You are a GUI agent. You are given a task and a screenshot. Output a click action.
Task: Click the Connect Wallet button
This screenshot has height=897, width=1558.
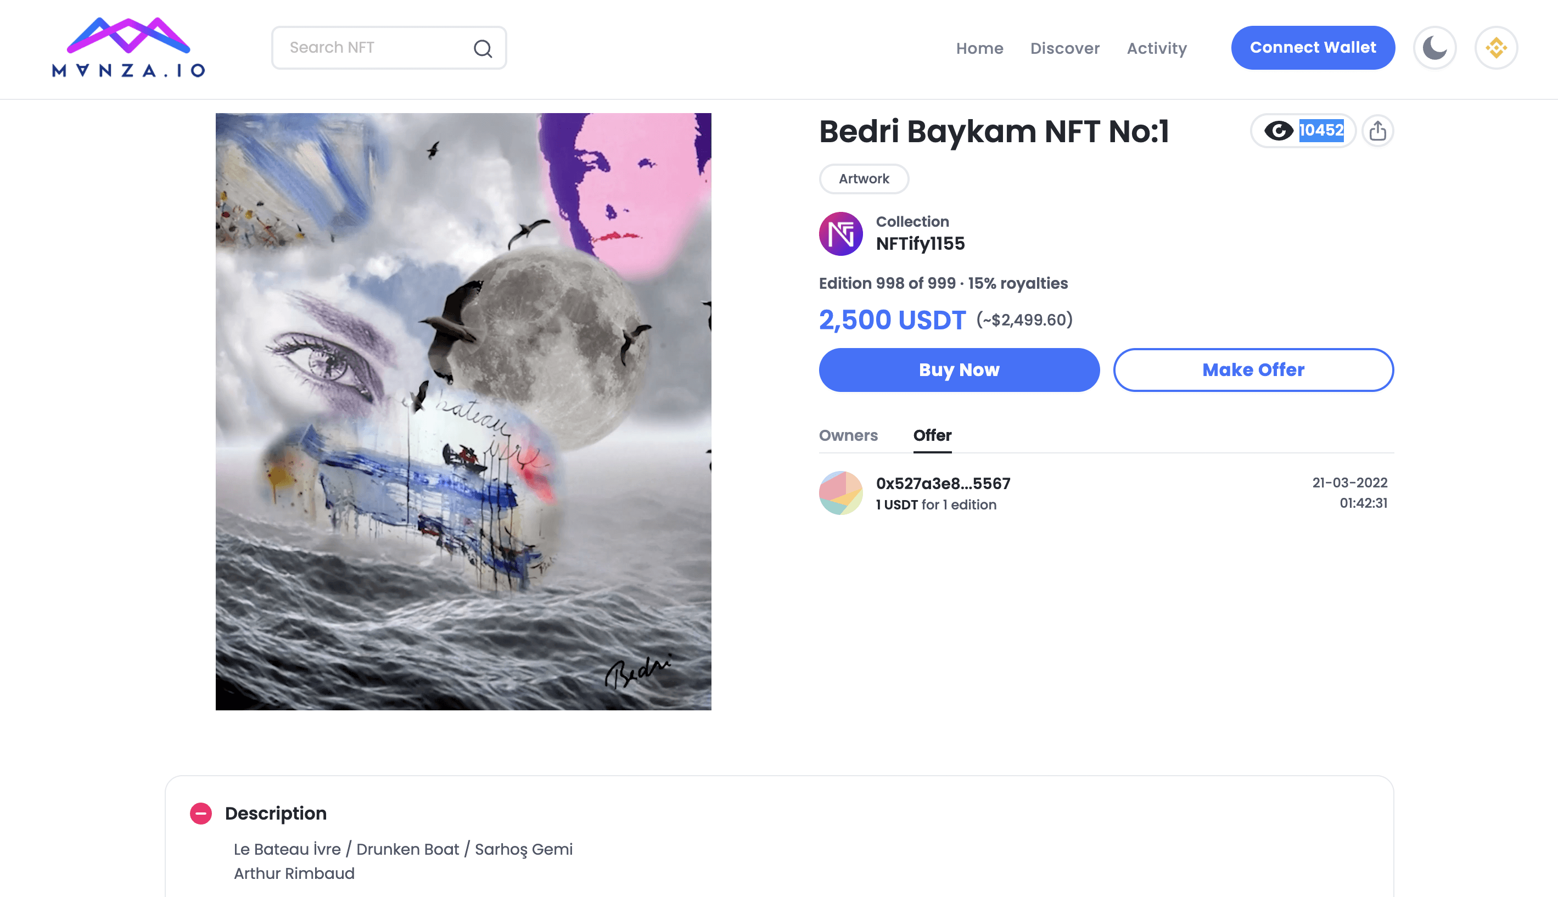(1313, 47)
